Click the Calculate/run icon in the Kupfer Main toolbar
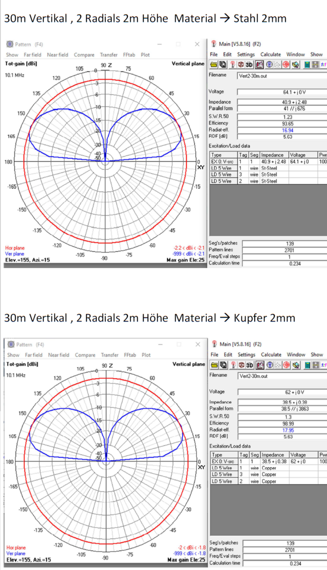This screenshot has width=327, height=570. [x=260, y=365]
